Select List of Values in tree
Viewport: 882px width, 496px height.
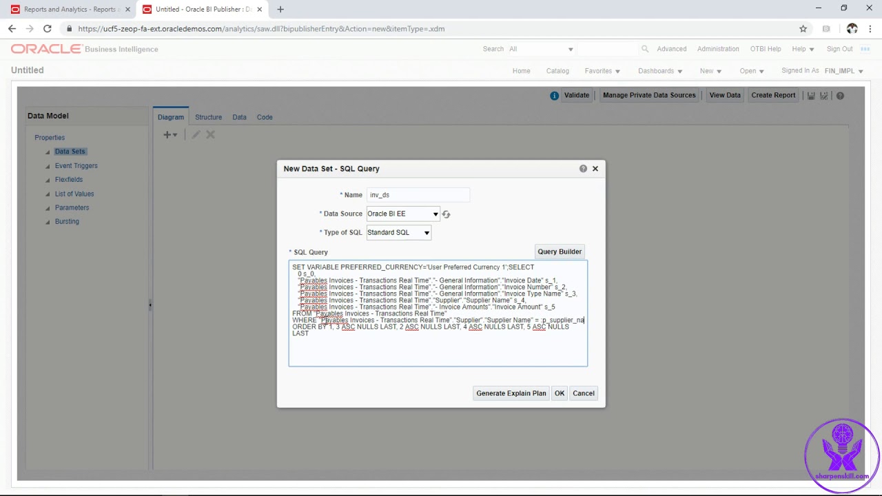click(74, 194)
